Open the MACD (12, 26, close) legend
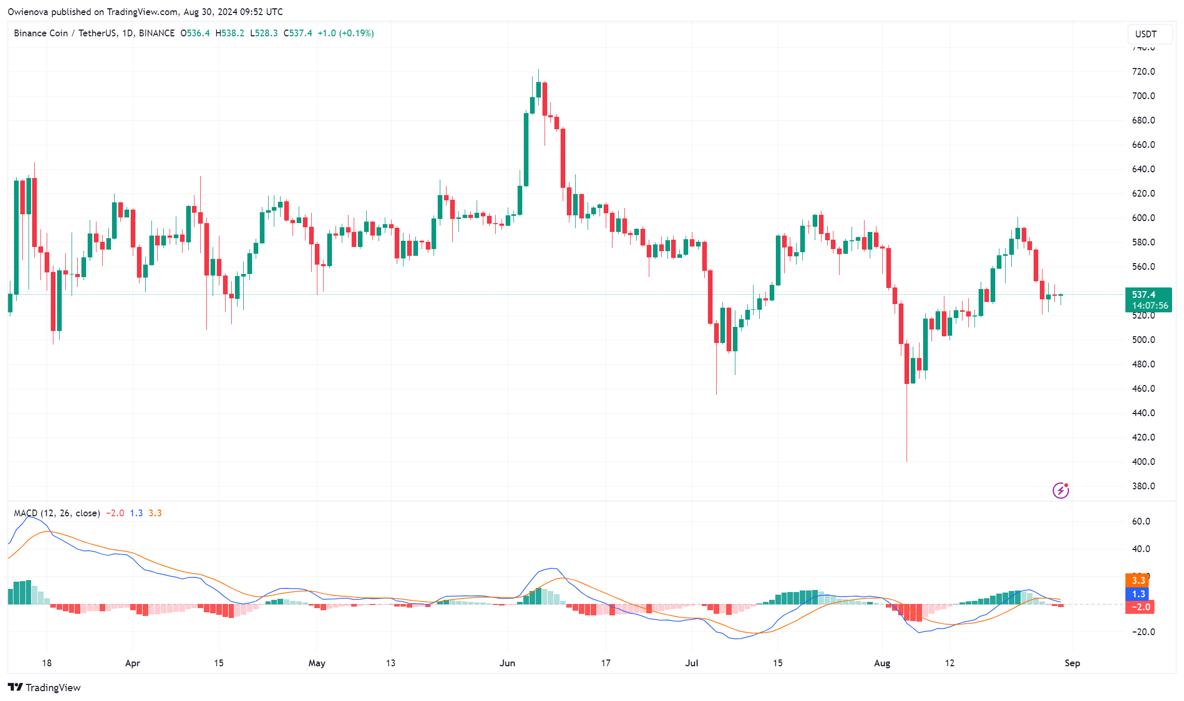Screen dimensions: 1184x701 click(57, 513)
